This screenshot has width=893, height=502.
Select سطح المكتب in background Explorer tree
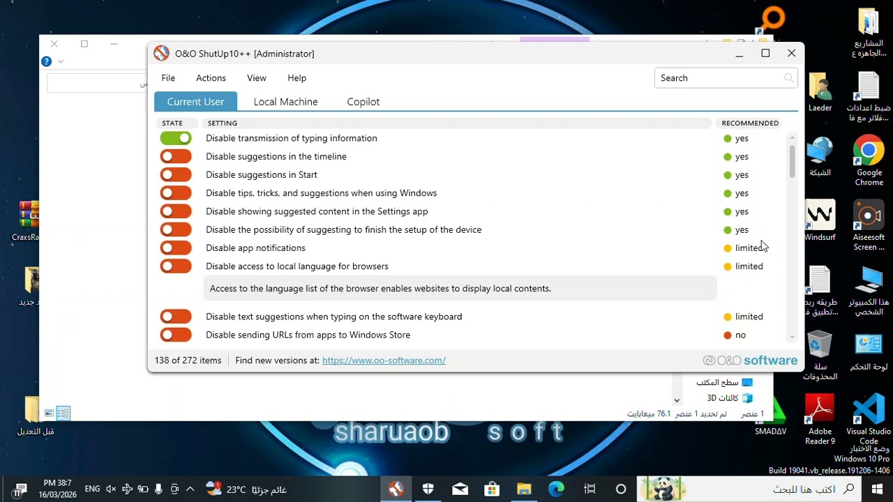click(x=726, y=383)
